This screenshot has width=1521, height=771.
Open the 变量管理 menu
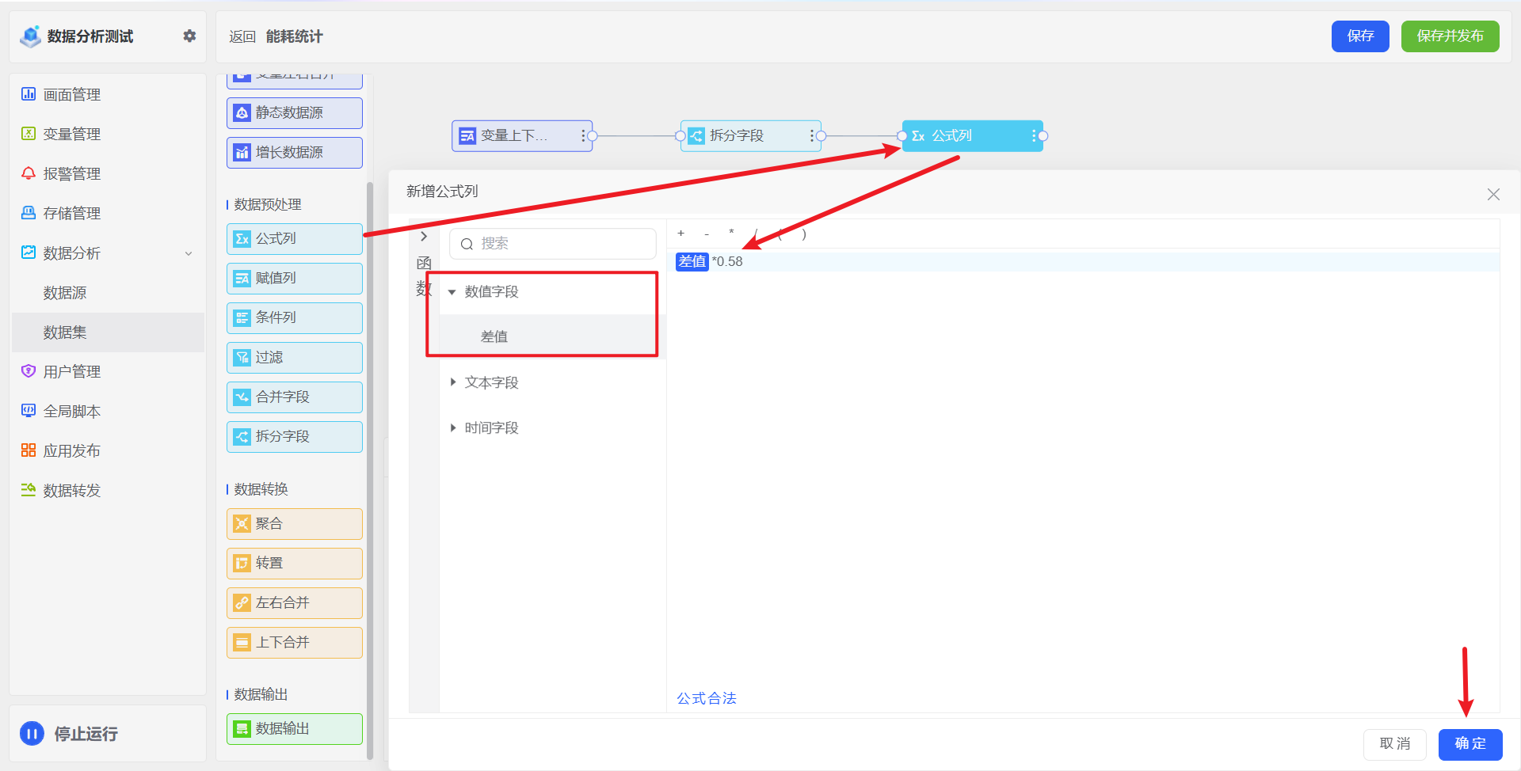tap(71, 135)
